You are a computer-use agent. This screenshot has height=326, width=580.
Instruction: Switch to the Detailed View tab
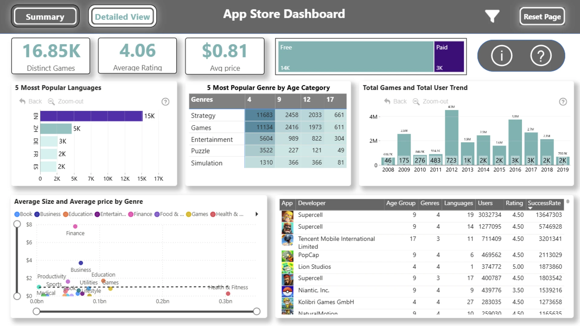(122, 17)
